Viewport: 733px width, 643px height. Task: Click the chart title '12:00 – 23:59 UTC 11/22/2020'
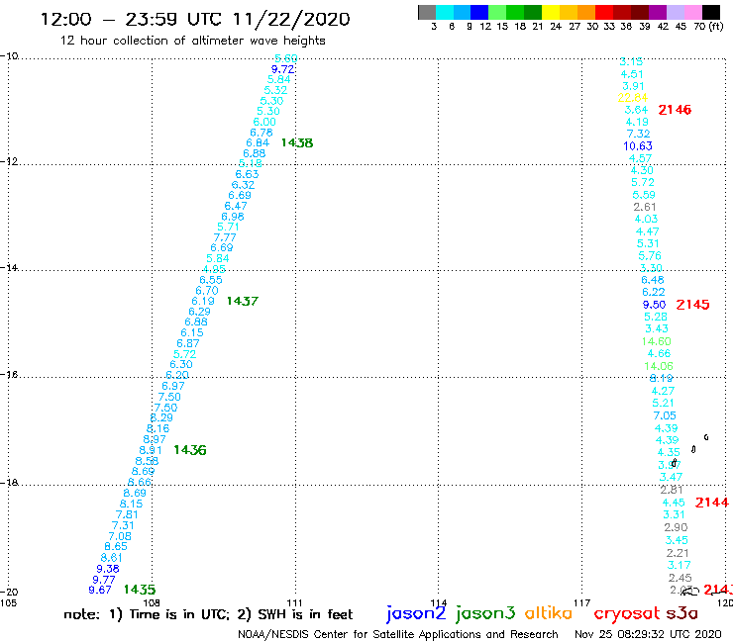(195, 20)
